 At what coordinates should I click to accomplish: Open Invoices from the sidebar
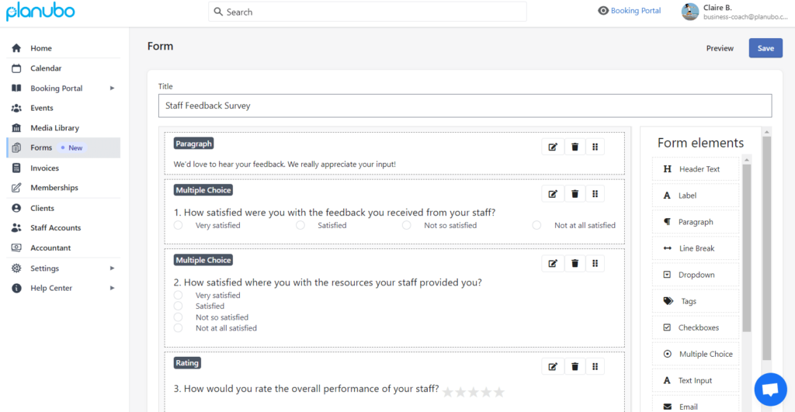point(44,168)
